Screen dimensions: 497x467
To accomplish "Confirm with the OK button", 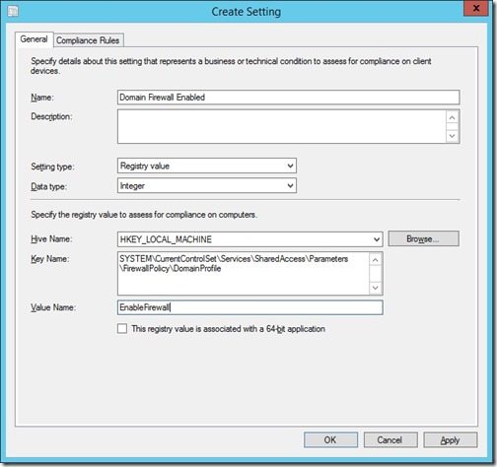I will pyautogui.click(x=330, y=439).
